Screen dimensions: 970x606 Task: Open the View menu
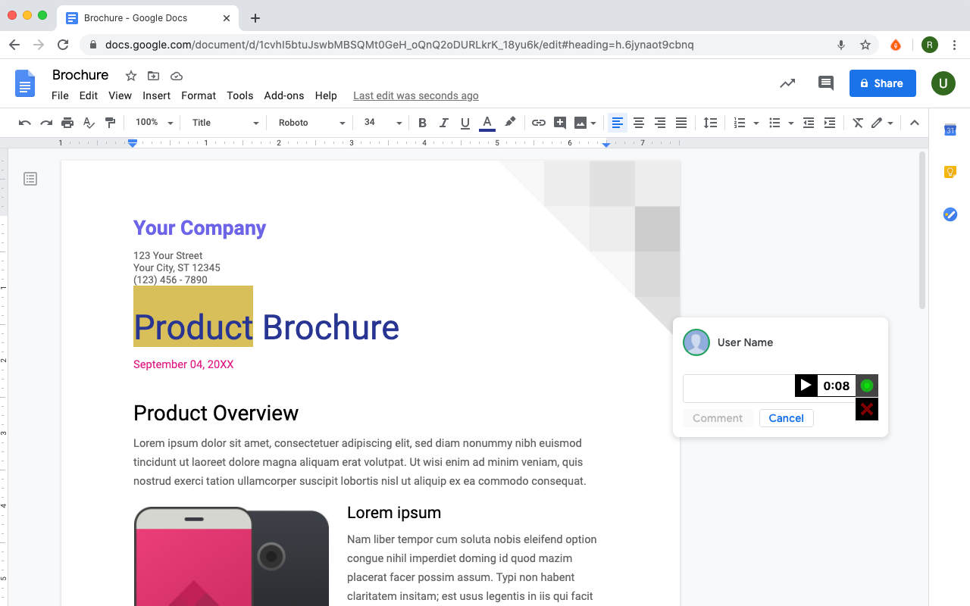click(120, 95)
